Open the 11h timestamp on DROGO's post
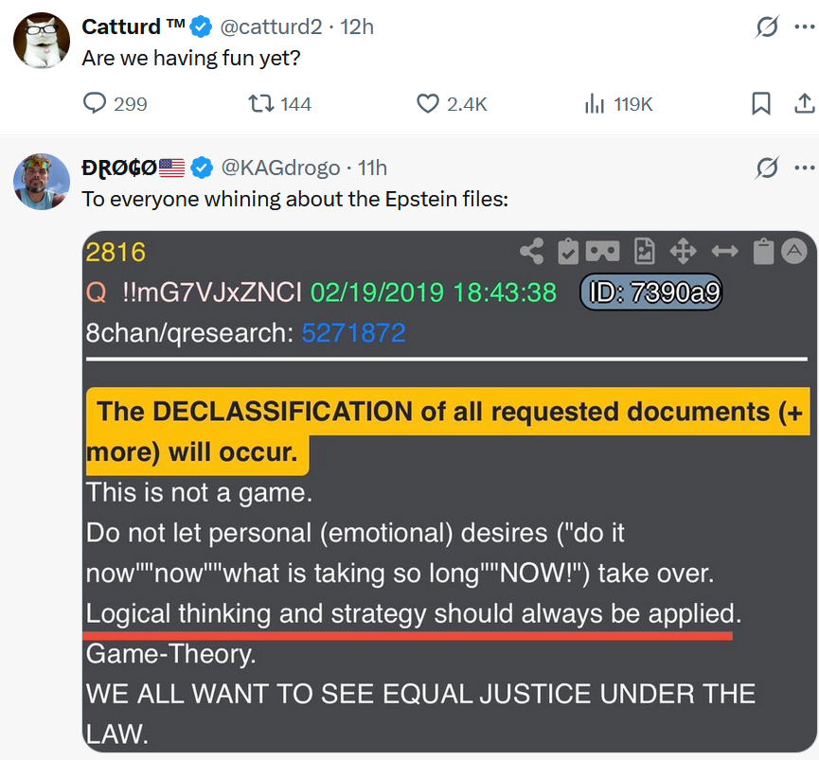Viewport: 819px width, 760px height. click(372, 168)
